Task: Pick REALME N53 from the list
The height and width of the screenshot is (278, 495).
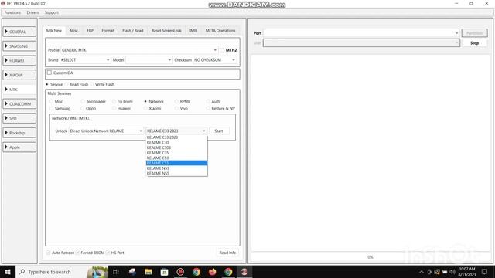Action: tap(176, 168)
